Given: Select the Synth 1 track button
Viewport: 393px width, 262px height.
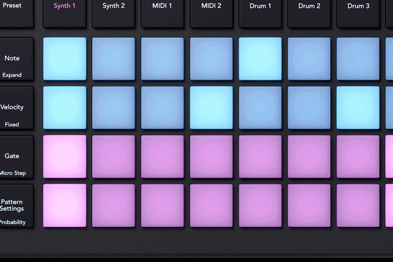Looking at the screenshot, I should [x=65, y=13].
